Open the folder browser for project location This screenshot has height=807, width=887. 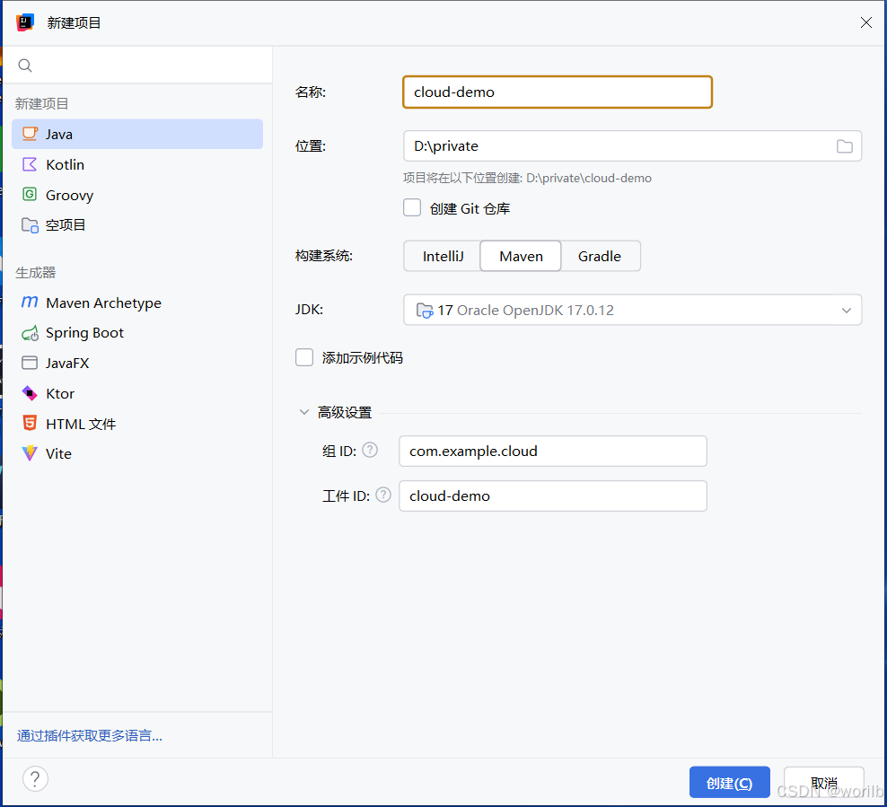[x=844, y=146]
